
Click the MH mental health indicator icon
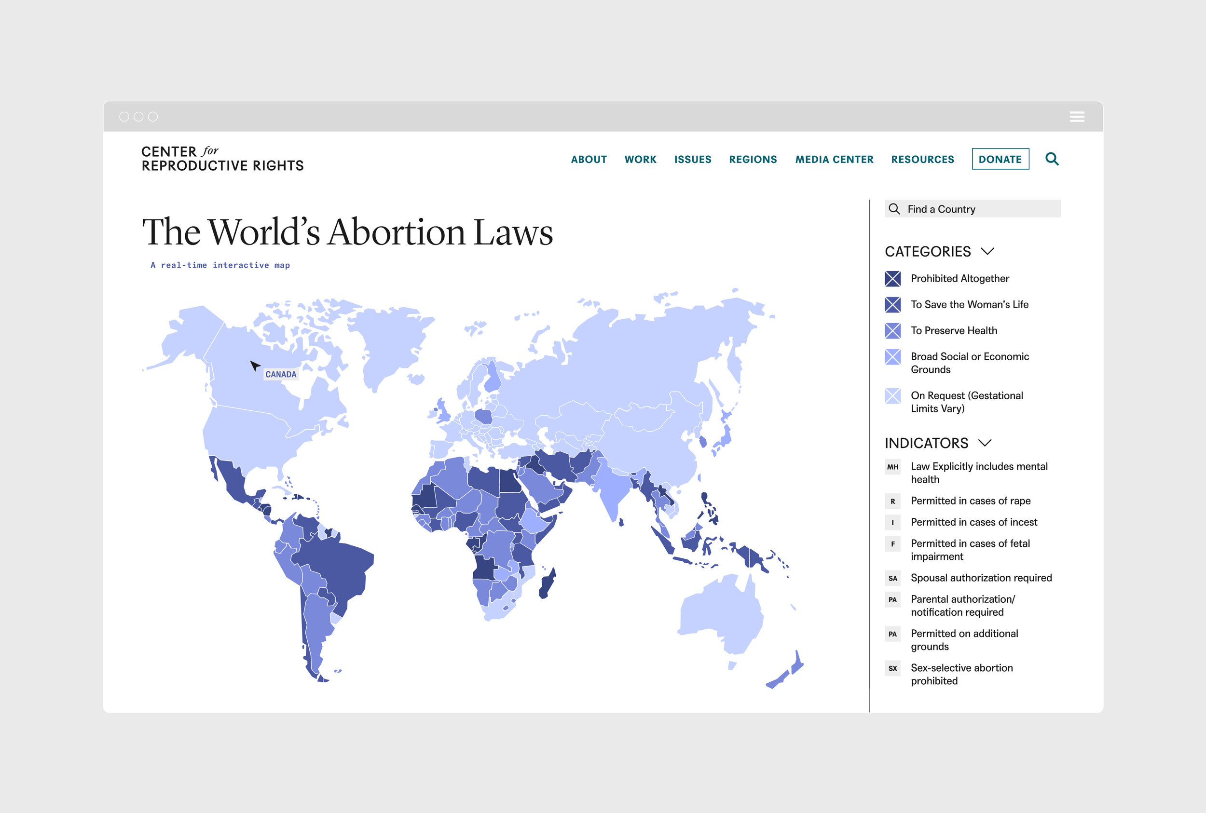pyautogui.click(x=892, y=467)
